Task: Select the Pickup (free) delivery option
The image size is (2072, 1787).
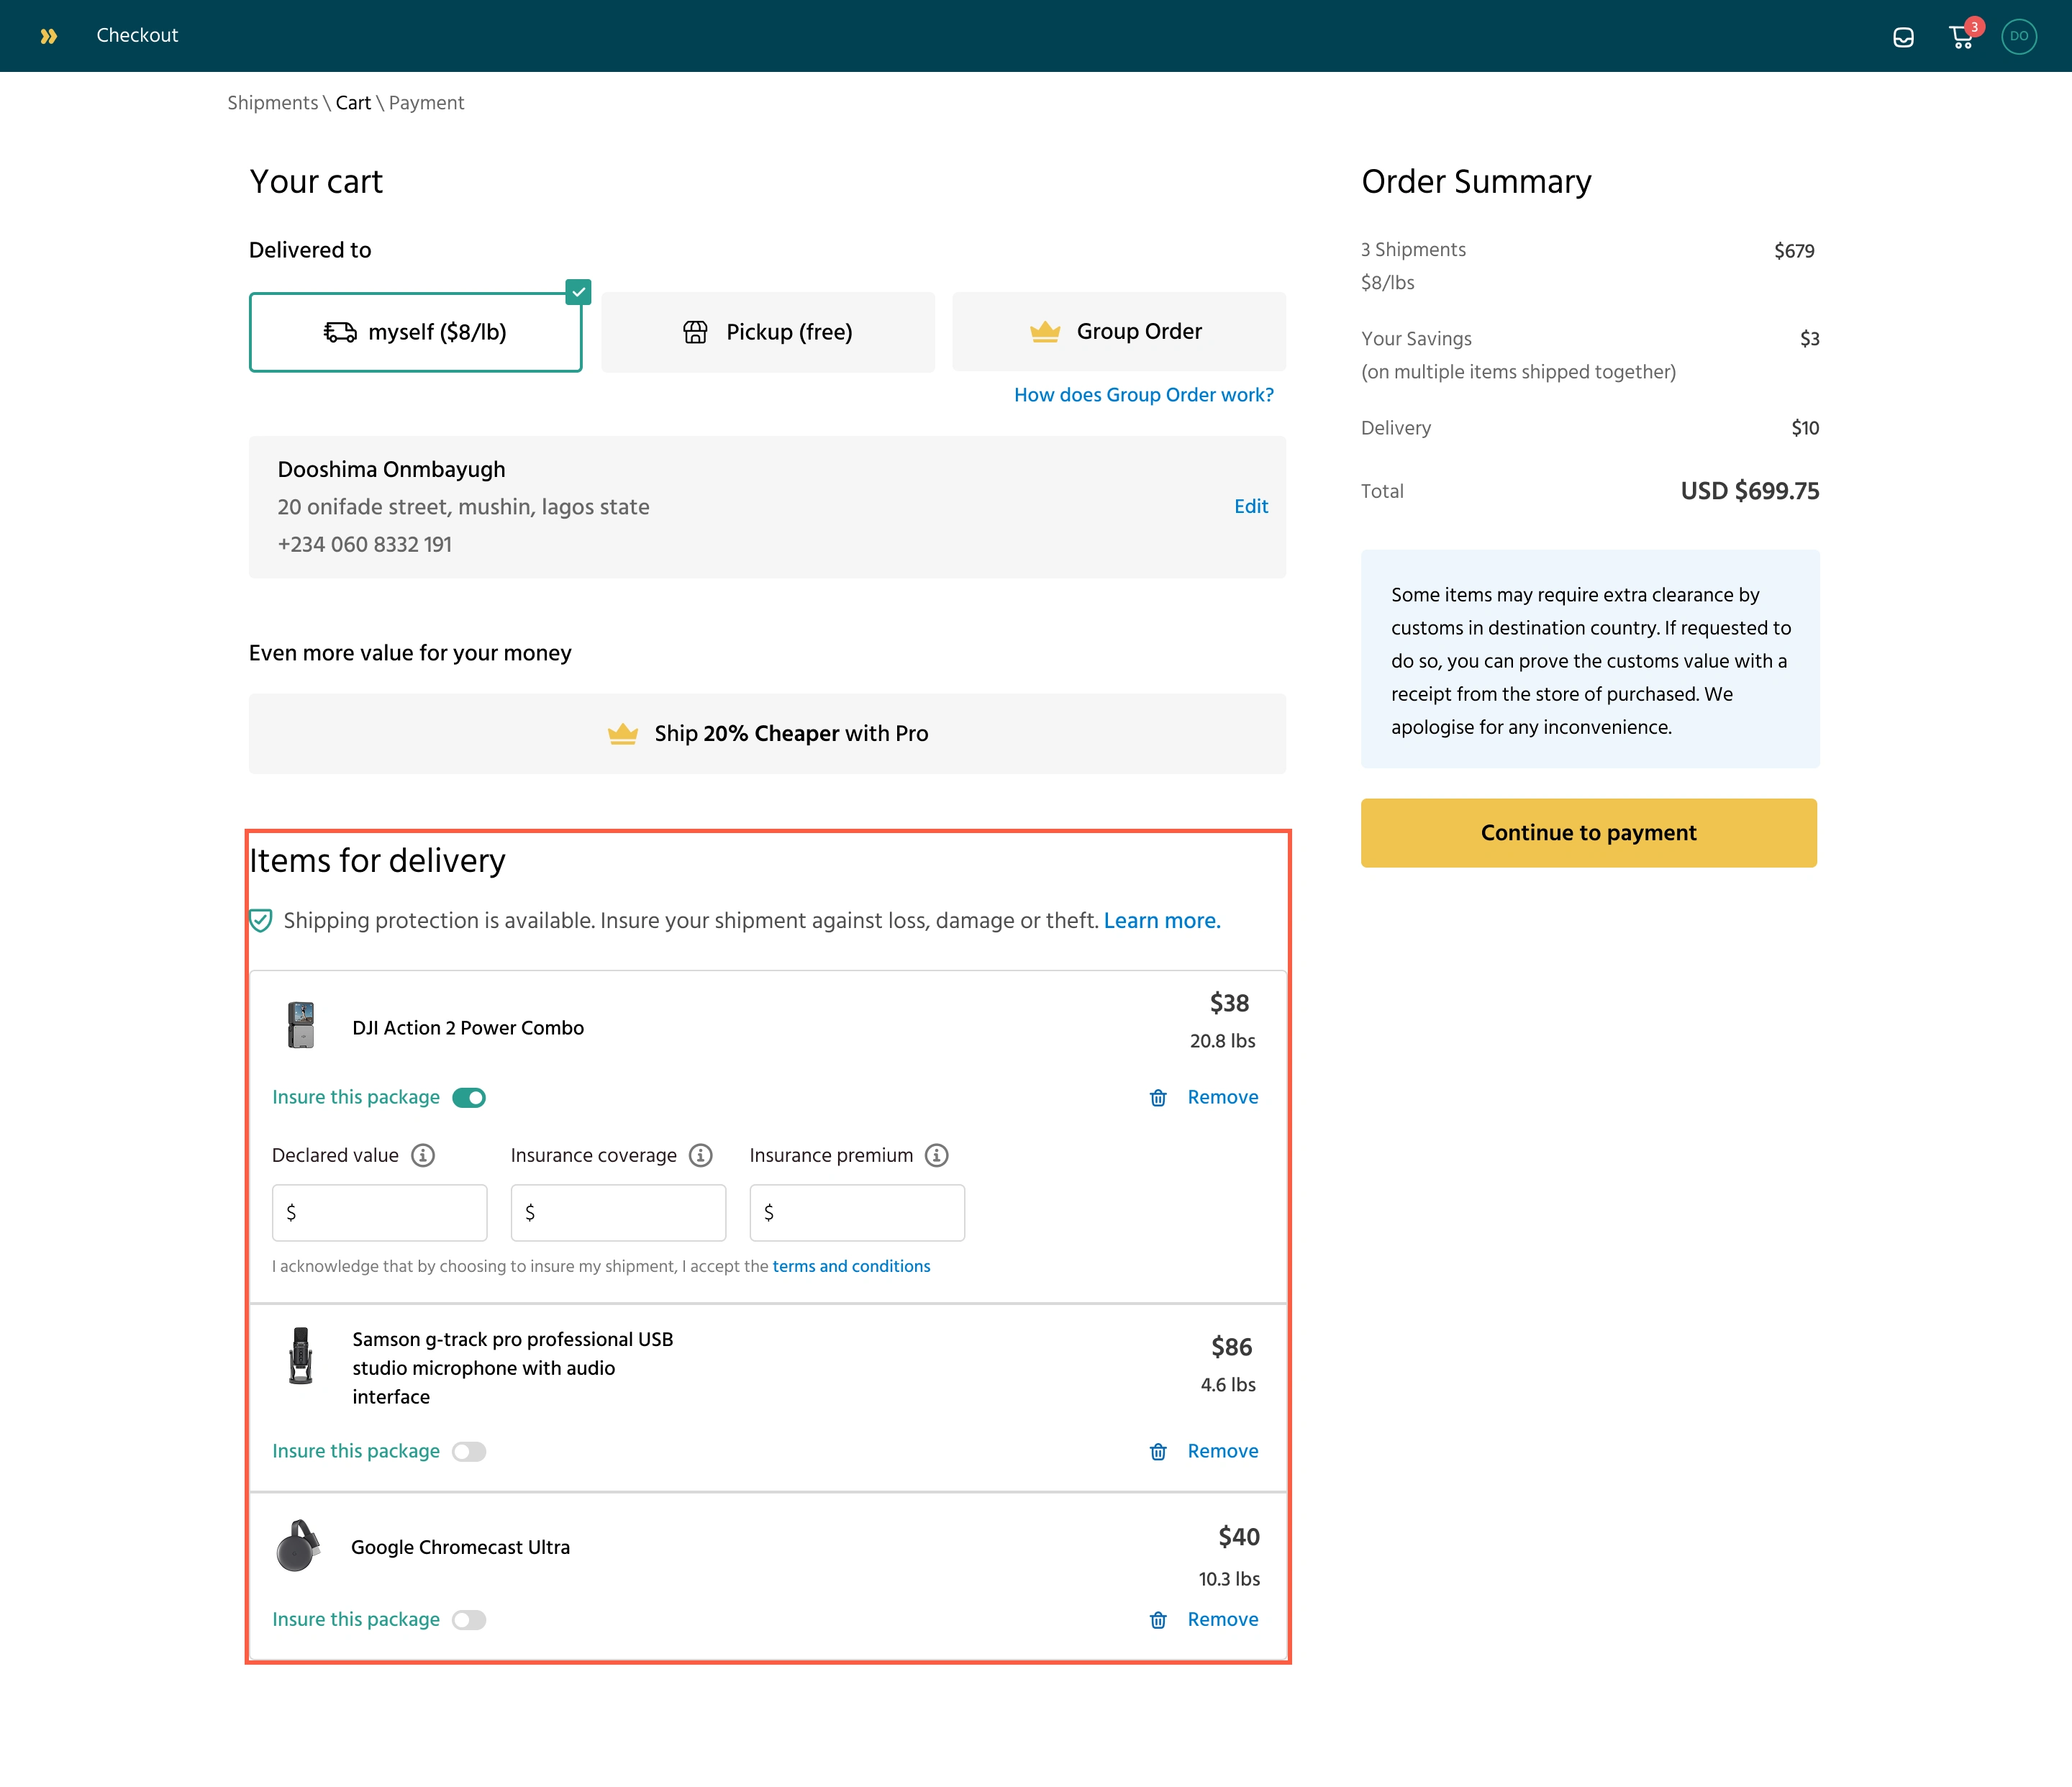Action: click(768, 332)
